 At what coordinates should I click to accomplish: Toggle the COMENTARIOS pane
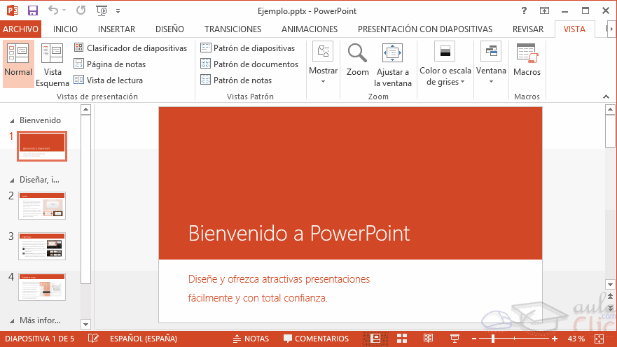[x=315, y=339]
